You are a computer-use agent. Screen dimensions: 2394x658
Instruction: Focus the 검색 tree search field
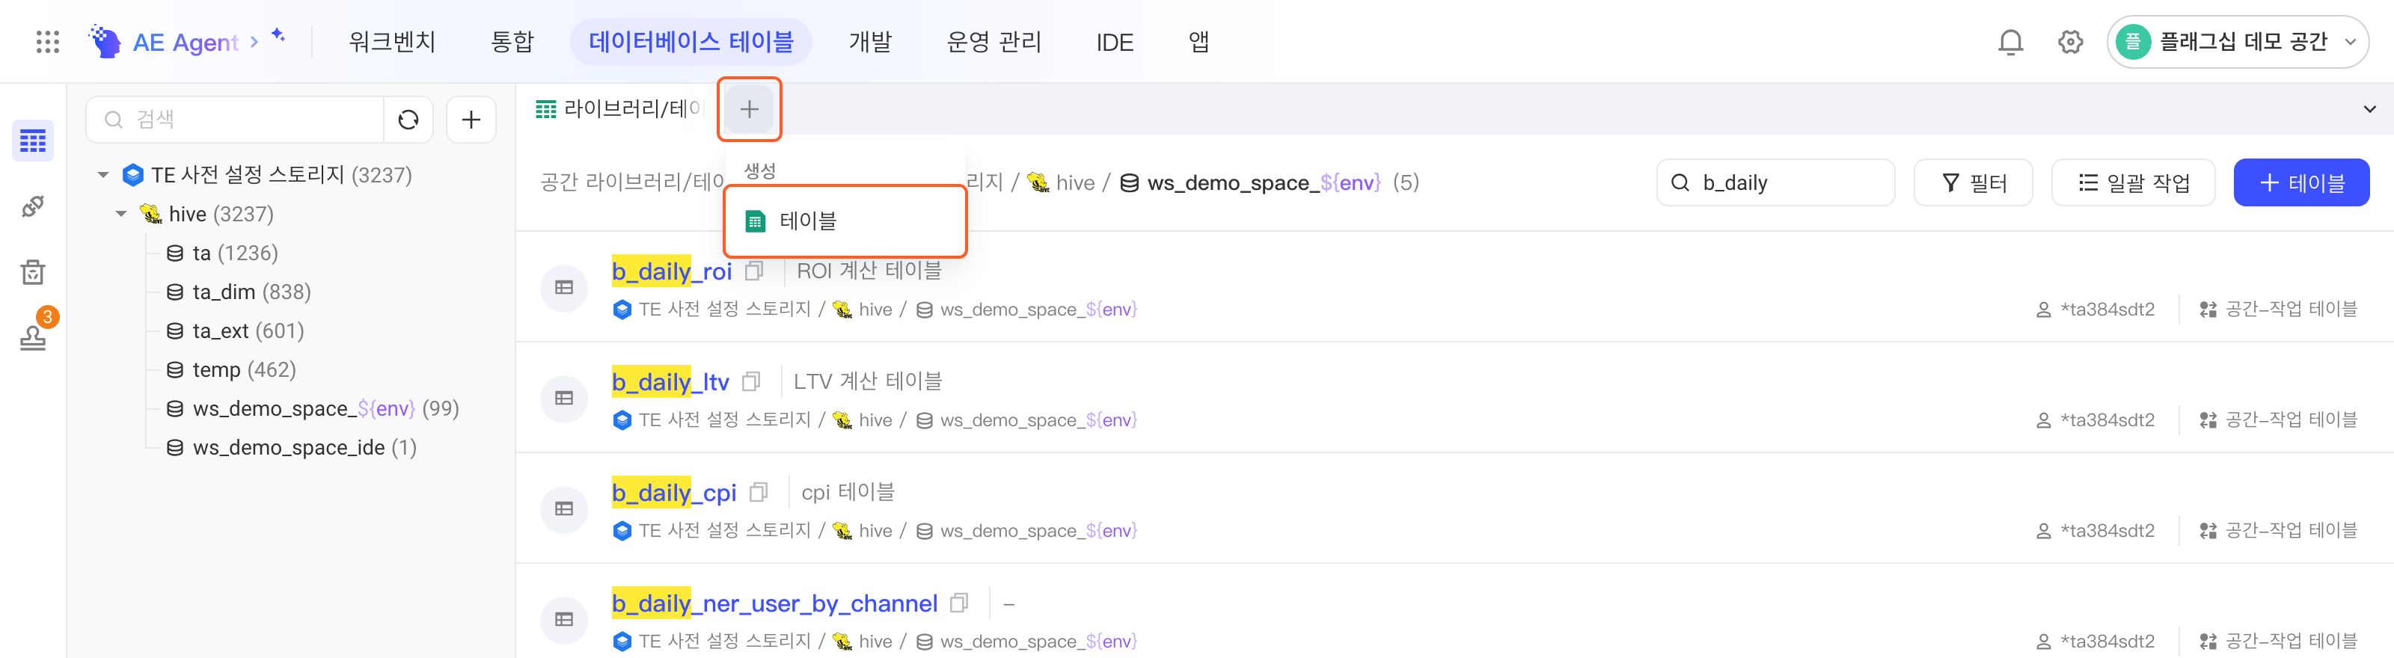(x=236, y=119)
